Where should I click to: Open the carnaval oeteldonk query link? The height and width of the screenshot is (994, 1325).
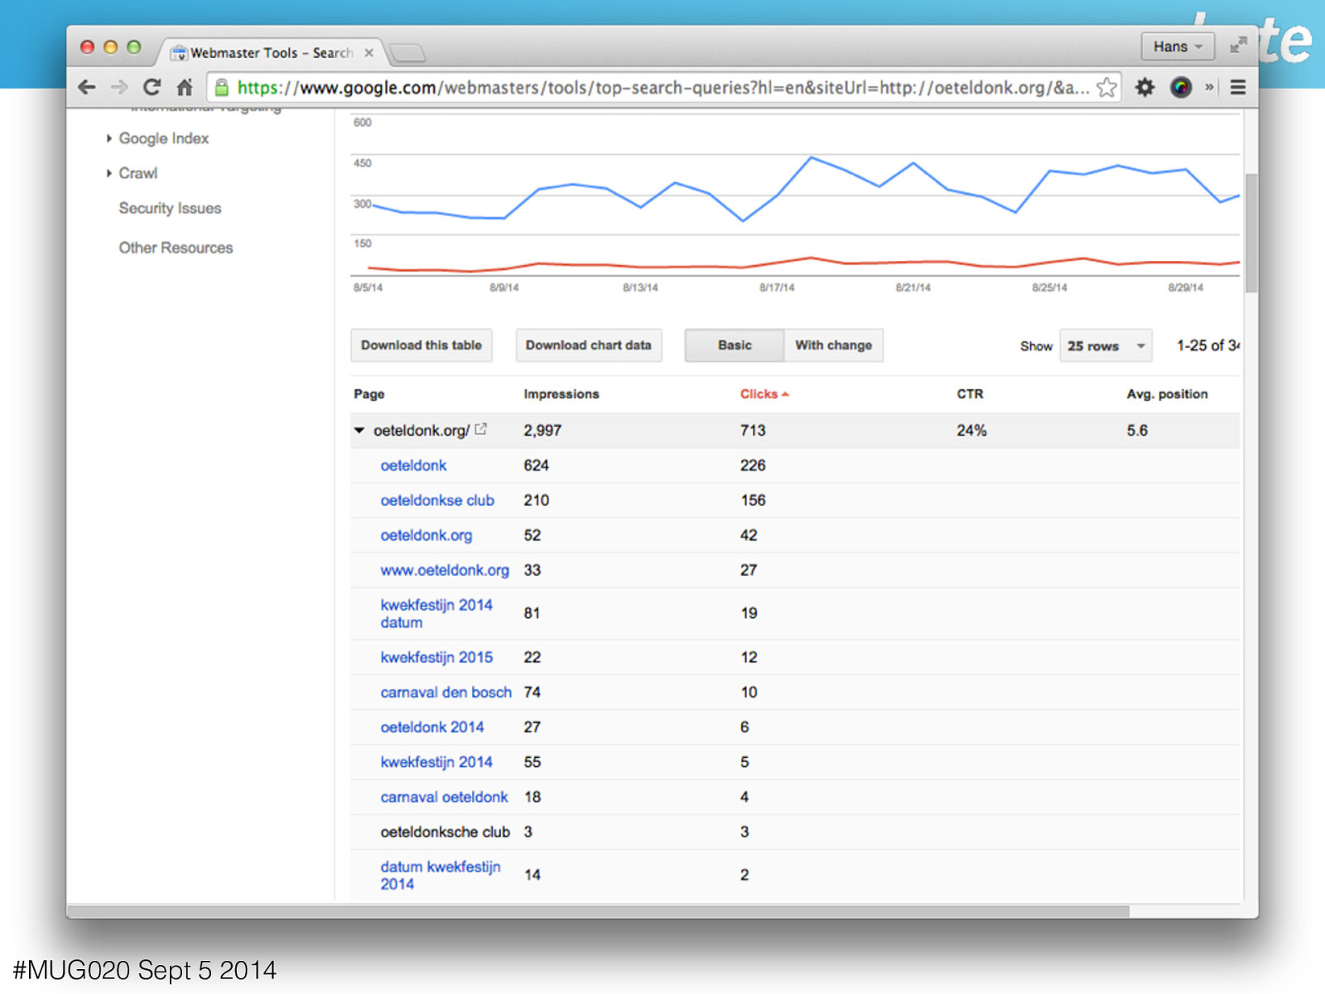(444, 797)
